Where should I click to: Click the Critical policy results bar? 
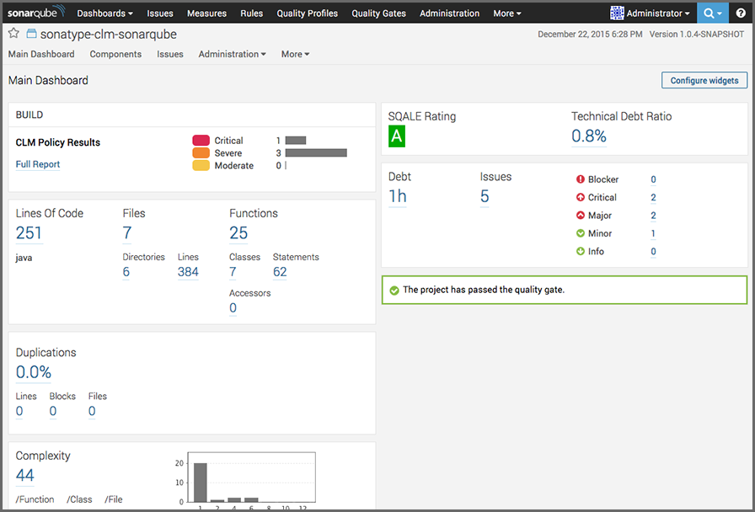pos(296,141)
